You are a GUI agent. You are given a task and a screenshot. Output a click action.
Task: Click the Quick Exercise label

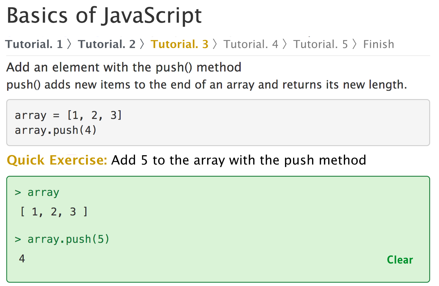pos(57,160)
